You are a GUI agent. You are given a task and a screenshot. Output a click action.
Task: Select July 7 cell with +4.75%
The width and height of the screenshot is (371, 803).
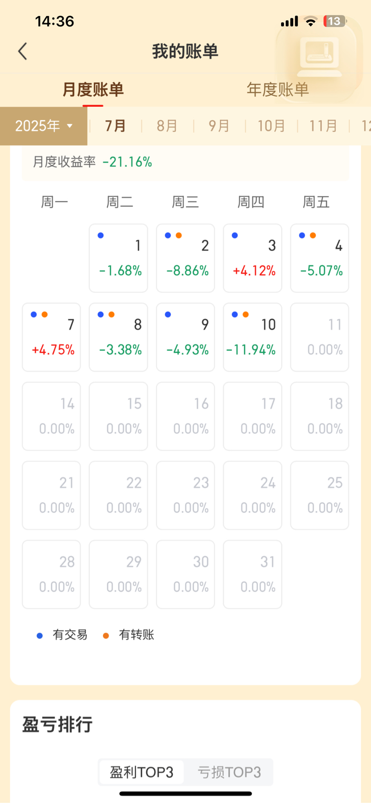pos(51,337)
